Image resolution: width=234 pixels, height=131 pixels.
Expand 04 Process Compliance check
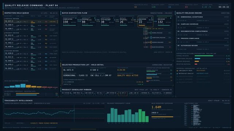click(x=203, y=40)
